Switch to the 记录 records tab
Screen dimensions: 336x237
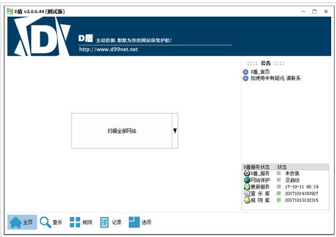(x=111, y=222)
